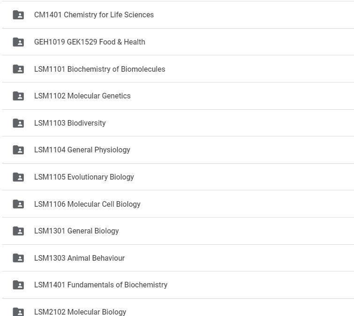Select LSM1401 Fundamentals of Biochemistry folder
354x316 pixels.
100,285
